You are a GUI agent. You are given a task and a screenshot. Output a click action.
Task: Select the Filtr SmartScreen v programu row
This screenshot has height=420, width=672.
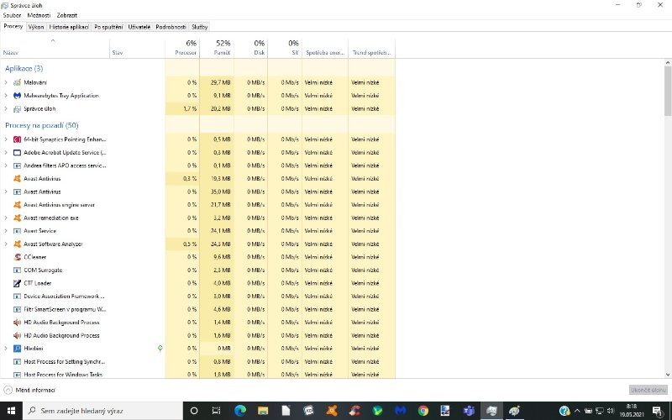point(197,309)
